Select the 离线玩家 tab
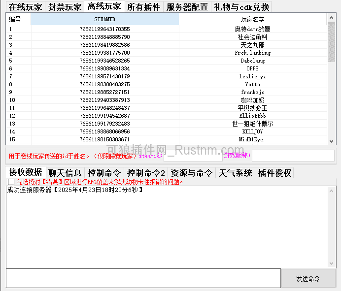The width and height of the screenshot is (341, 291). pos(104,6)
